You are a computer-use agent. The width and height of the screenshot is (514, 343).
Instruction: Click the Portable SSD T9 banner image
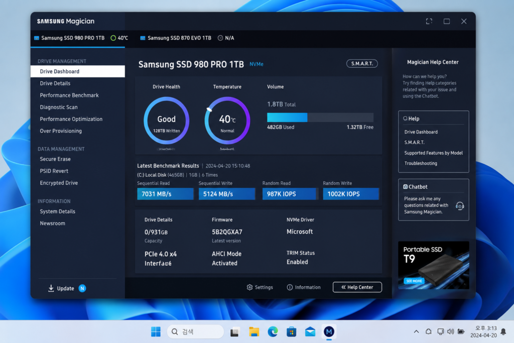click(433, 265)
